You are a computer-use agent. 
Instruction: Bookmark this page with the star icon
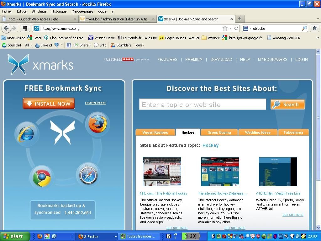pyautogui.click(x=225, y=28)
